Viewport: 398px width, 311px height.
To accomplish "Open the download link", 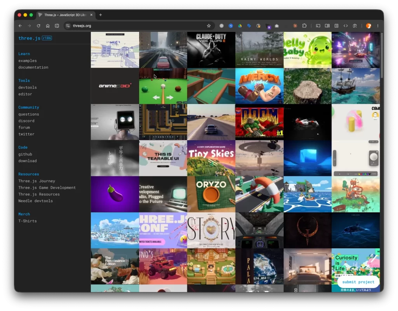I will [28, 161].
